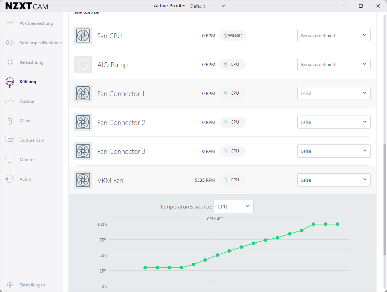Click CPU source badge for Fan Connector 2

click(x=233, y=122)
